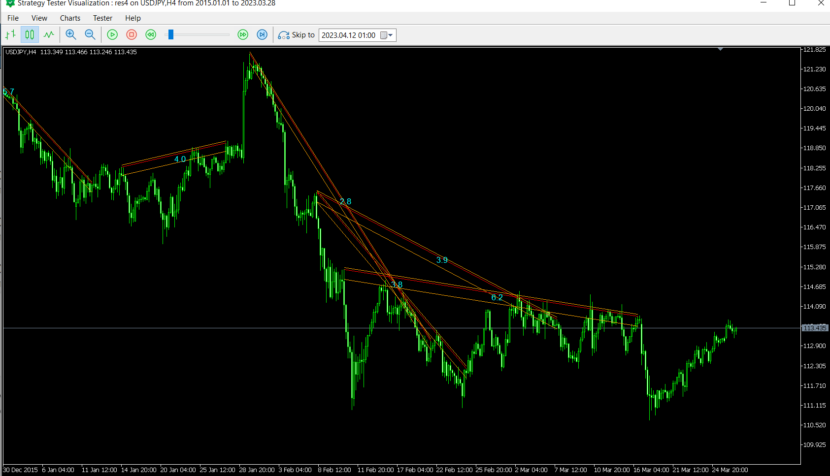Click the trendline label 4.0
This screenshot has width=830, height=476.
tap(180, 159)
